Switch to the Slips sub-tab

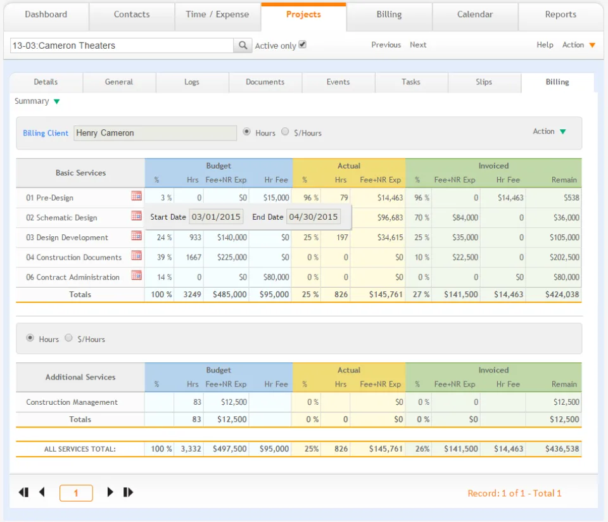click(484, 82)
